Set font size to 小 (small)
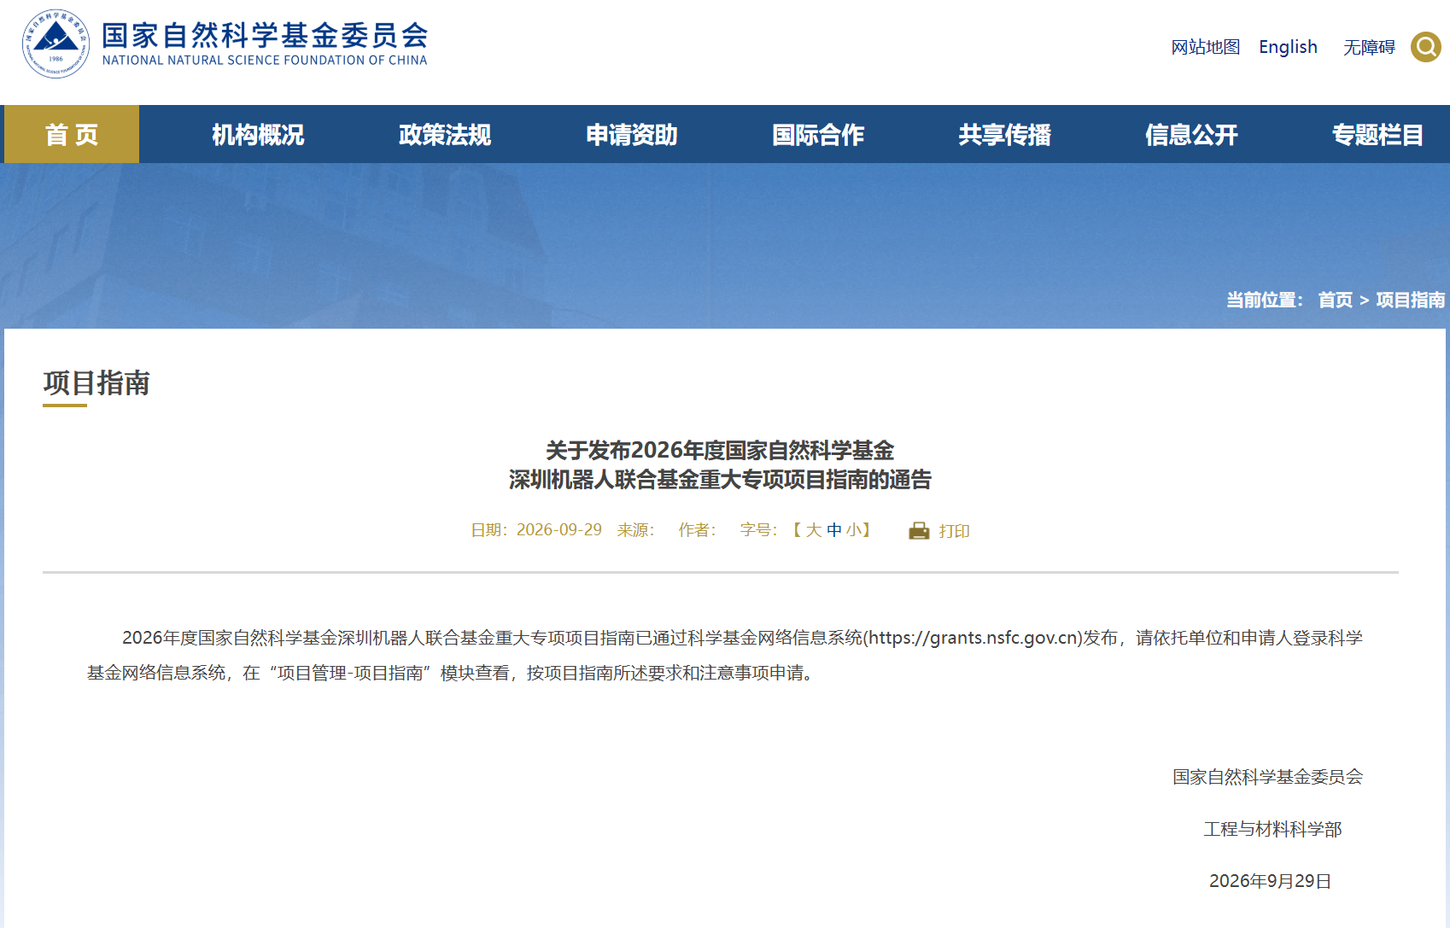Image resolution: width=1450 pixels, height=928 pixels. pyautogui.click(x=853, y=530)
